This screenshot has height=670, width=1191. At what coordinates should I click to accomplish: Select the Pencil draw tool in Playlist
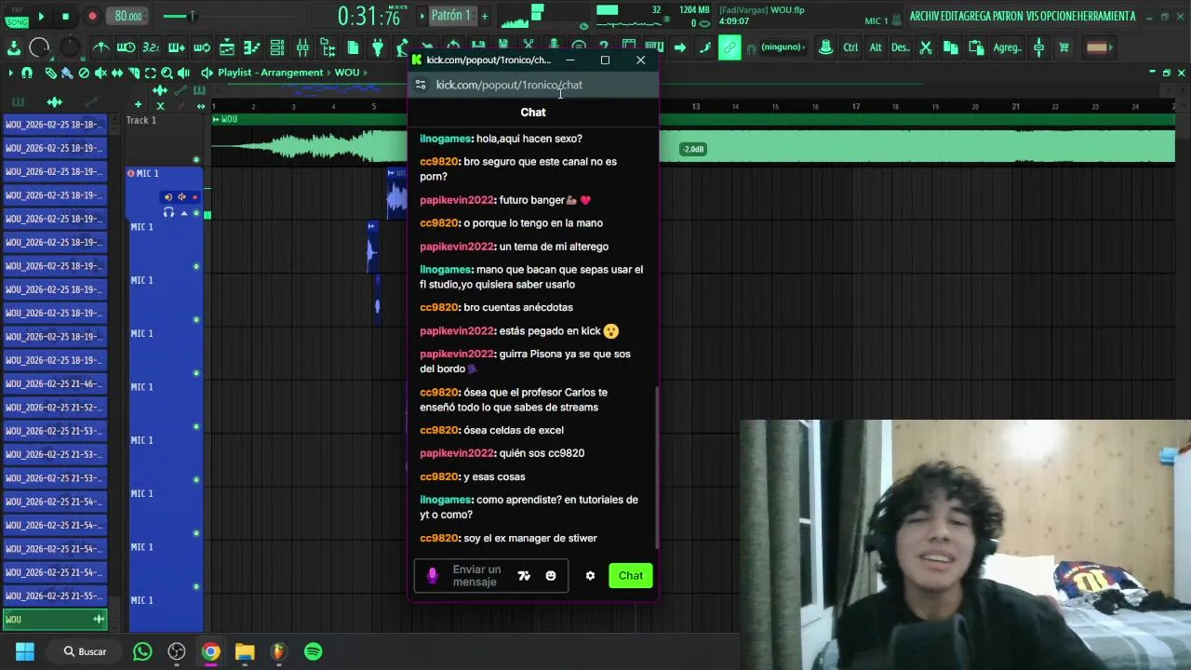click(x=51, y=73)
